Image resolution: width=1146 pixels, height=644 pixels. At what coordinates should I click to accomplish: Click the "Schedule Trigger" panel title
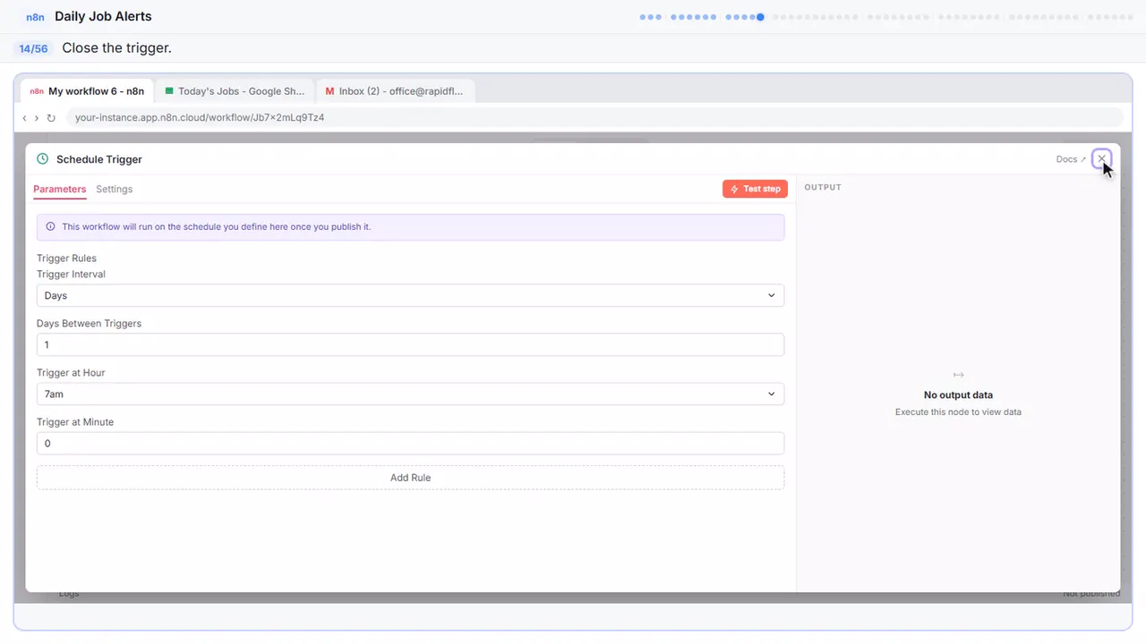99,159
